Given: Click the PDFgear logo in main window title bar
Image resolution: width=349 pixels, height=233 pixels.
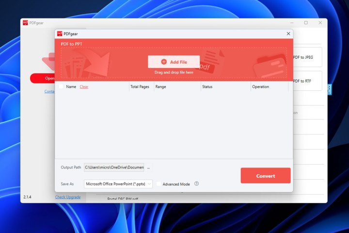Looking at the screenshot, I should (x=25, y=23).
